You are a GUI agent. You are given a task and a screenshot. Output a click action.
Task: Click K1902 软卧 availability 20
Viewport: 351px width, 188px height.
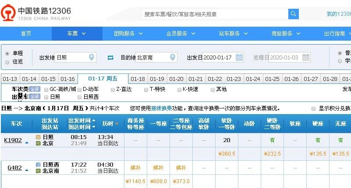coord(227,140)
